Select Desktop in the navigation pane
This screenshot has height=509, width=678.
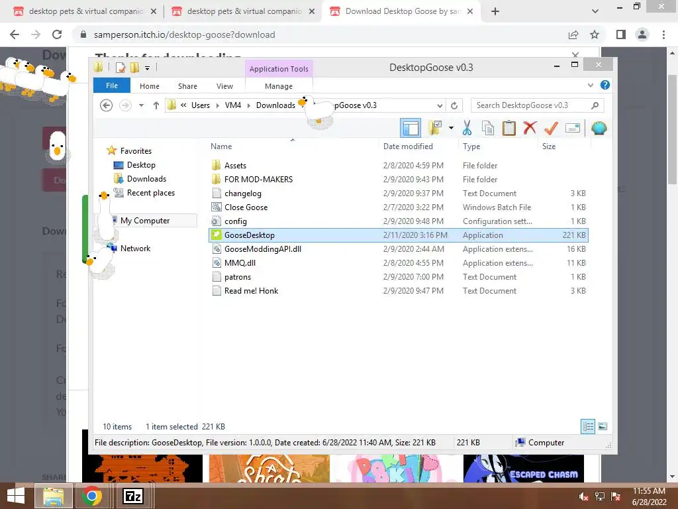[141, 165]
